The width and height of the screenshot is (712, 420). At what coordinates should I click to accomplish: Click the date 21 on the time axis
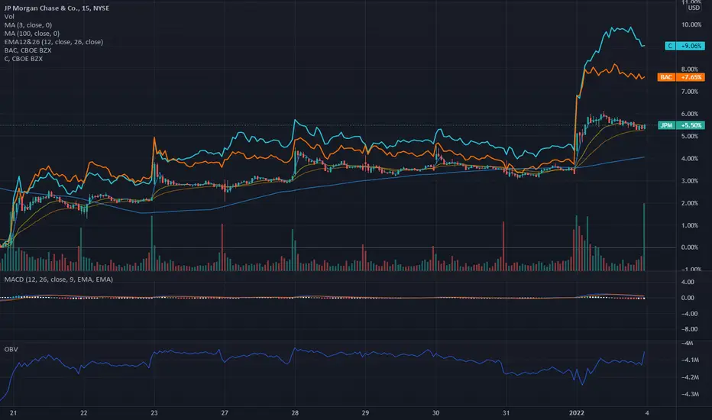click(x=13, y=412)
